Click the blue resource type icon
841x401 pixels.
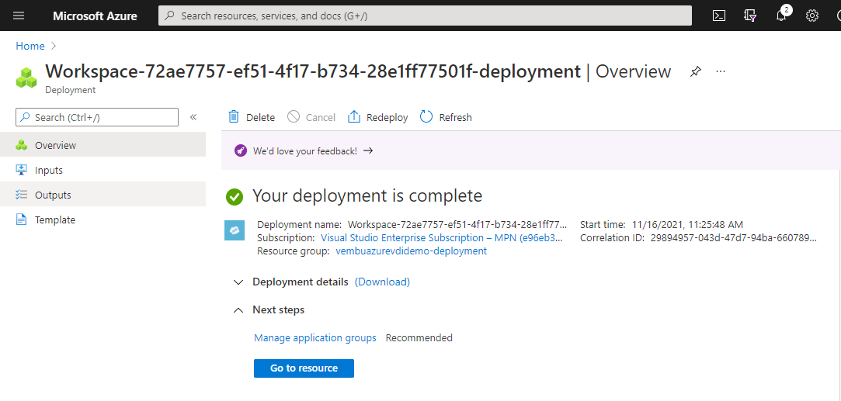click(x=235, y=230)
